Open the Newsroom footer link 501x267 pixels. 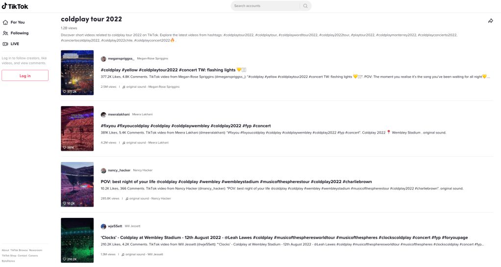tap(36, 250)
